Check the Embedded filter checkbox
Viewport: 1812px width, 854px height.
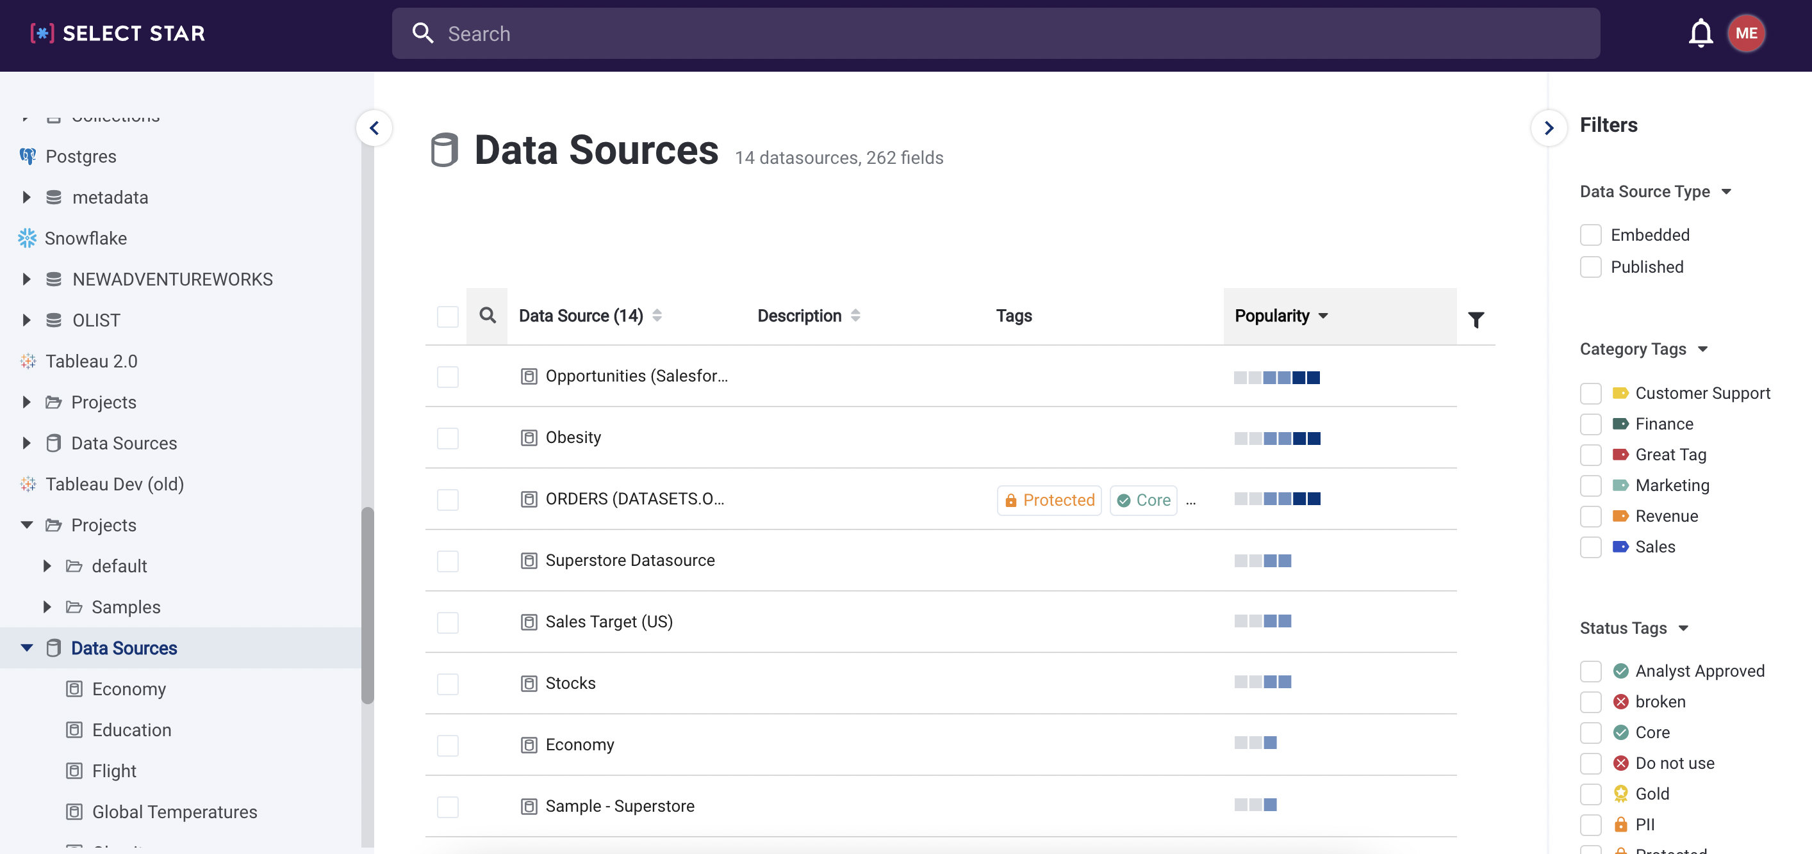click(1590, 235)
